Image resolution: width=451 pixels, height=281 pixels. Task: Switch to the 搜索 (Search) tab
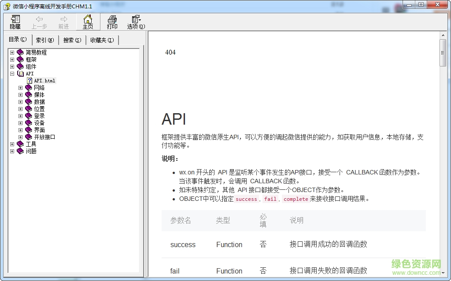72,40
